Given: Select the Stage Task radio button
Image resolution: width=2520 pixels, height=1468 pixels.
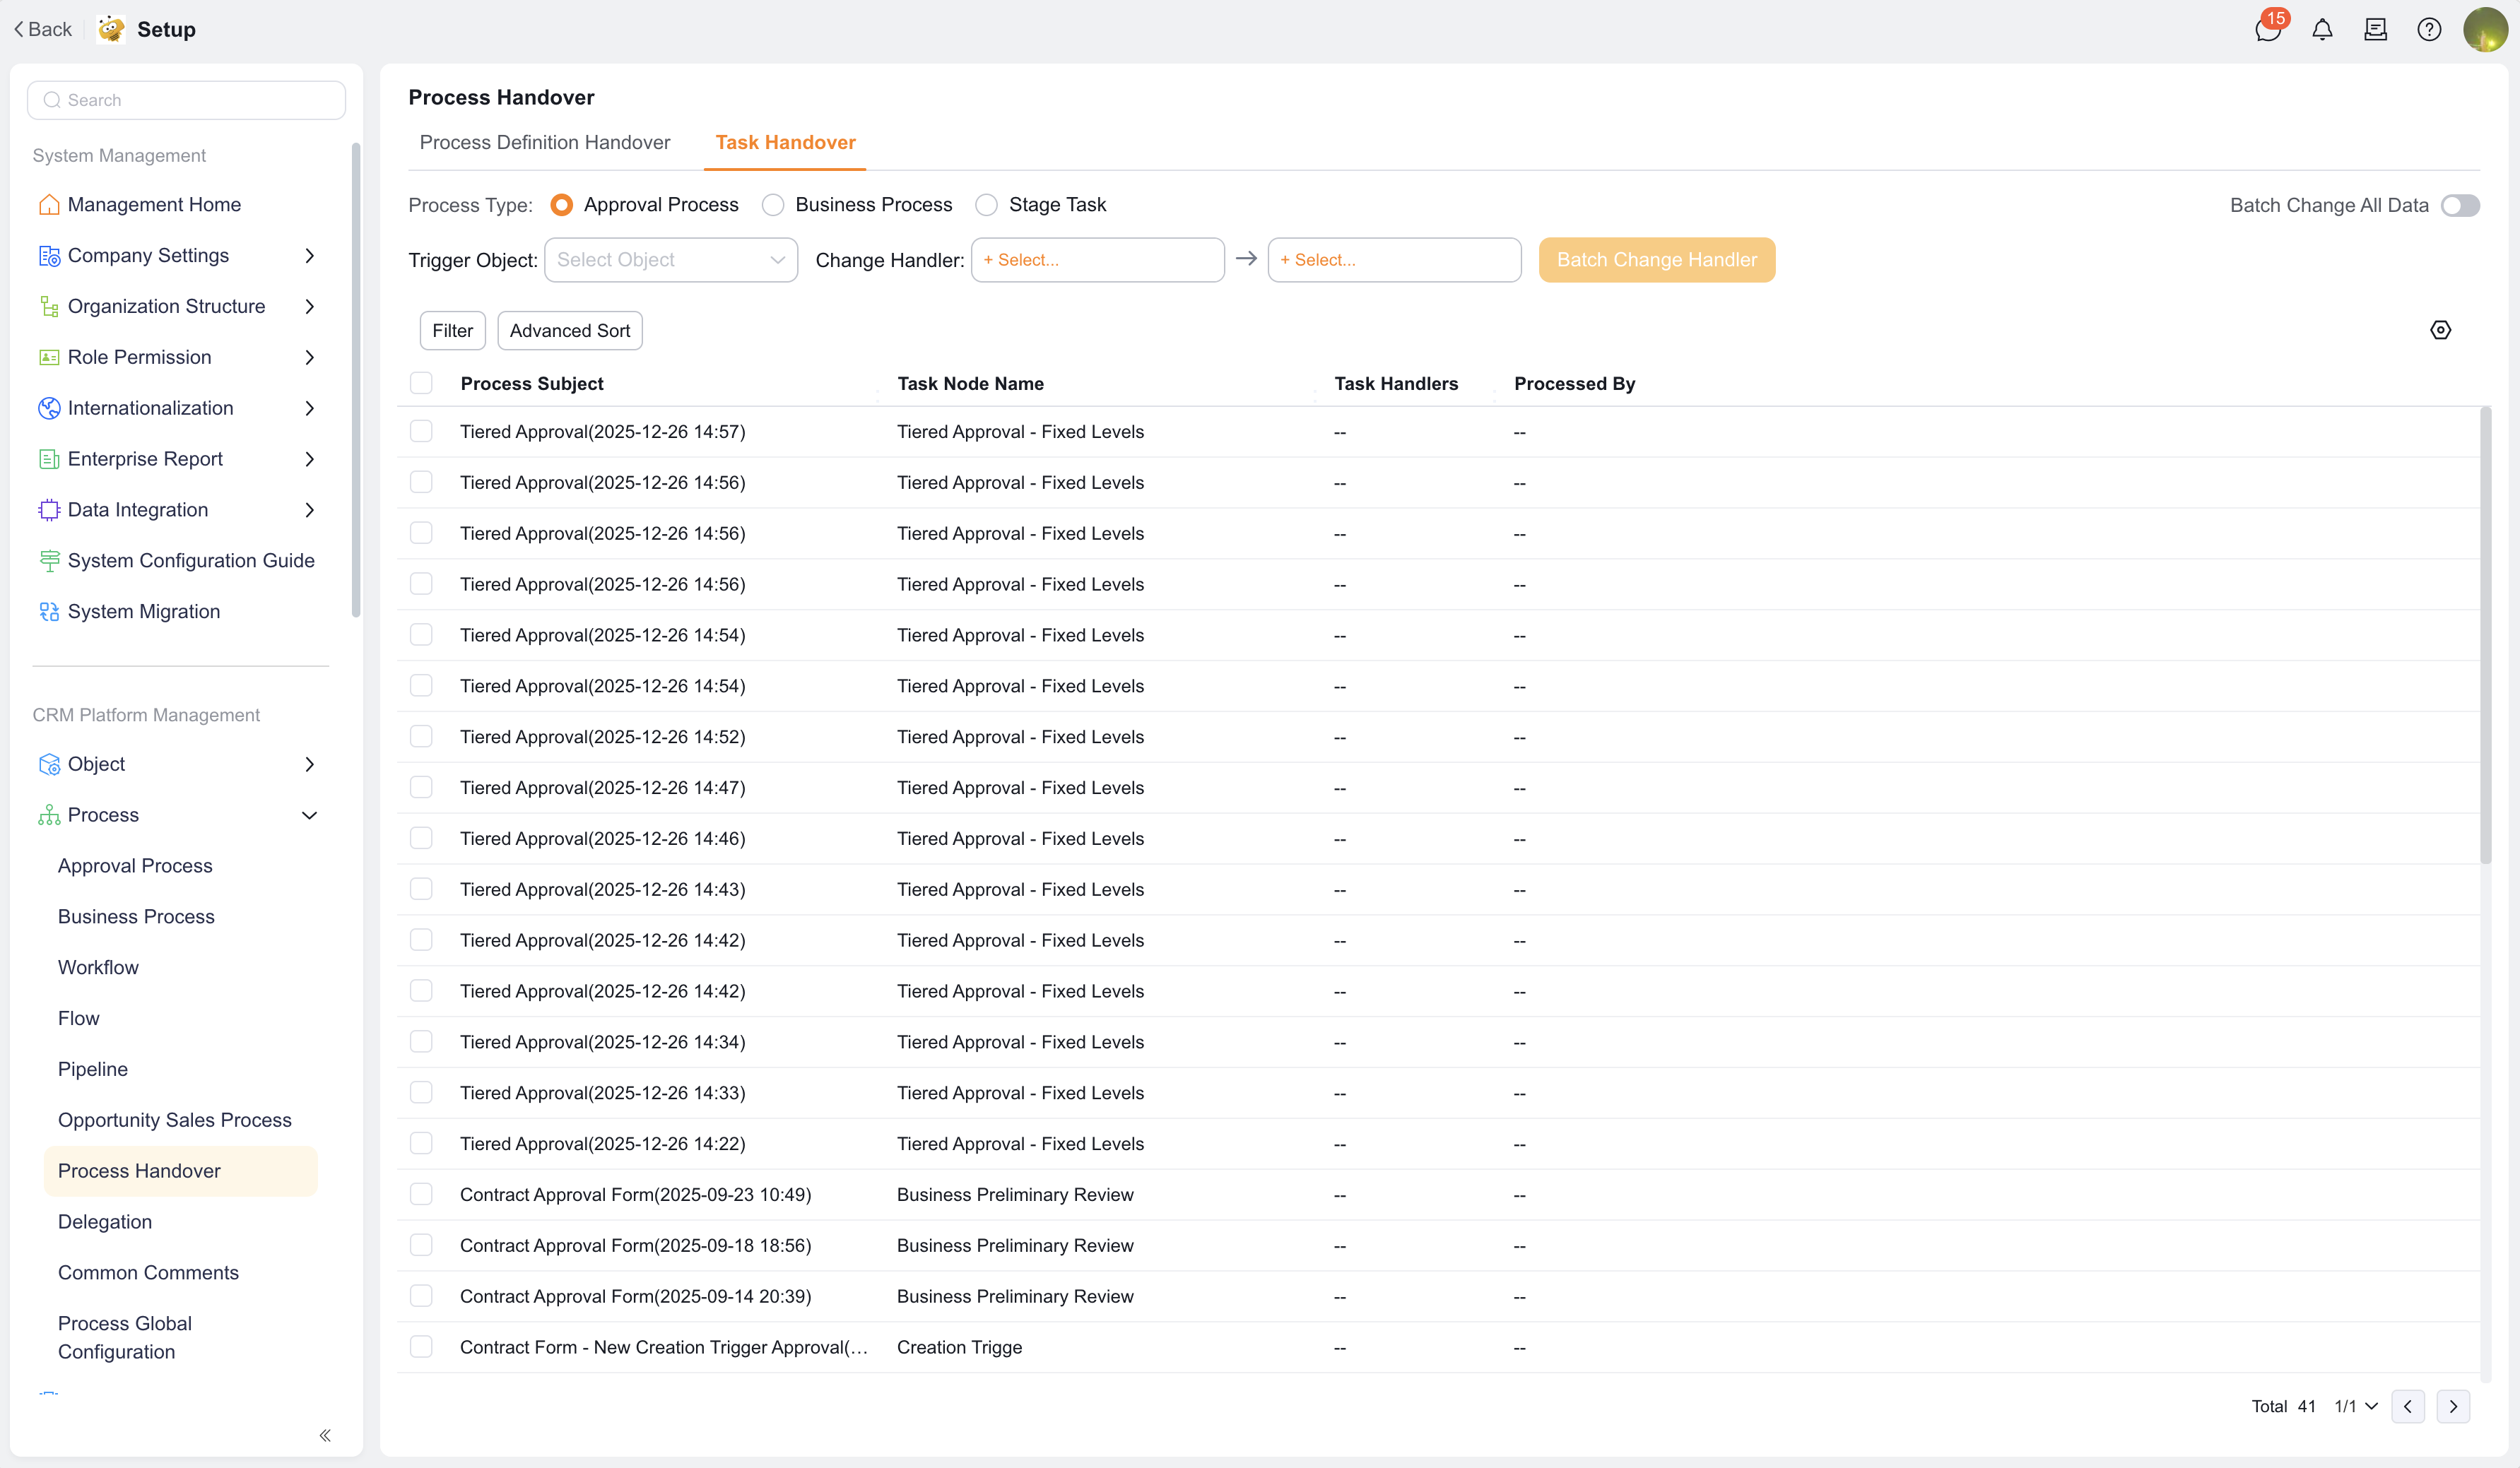Looking at the screenshot, I should (986, 205).
